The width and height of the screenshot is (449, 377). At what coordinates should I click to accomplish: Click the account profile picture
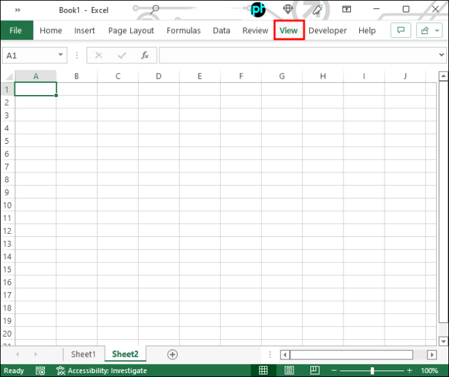[x=258, y=10]
